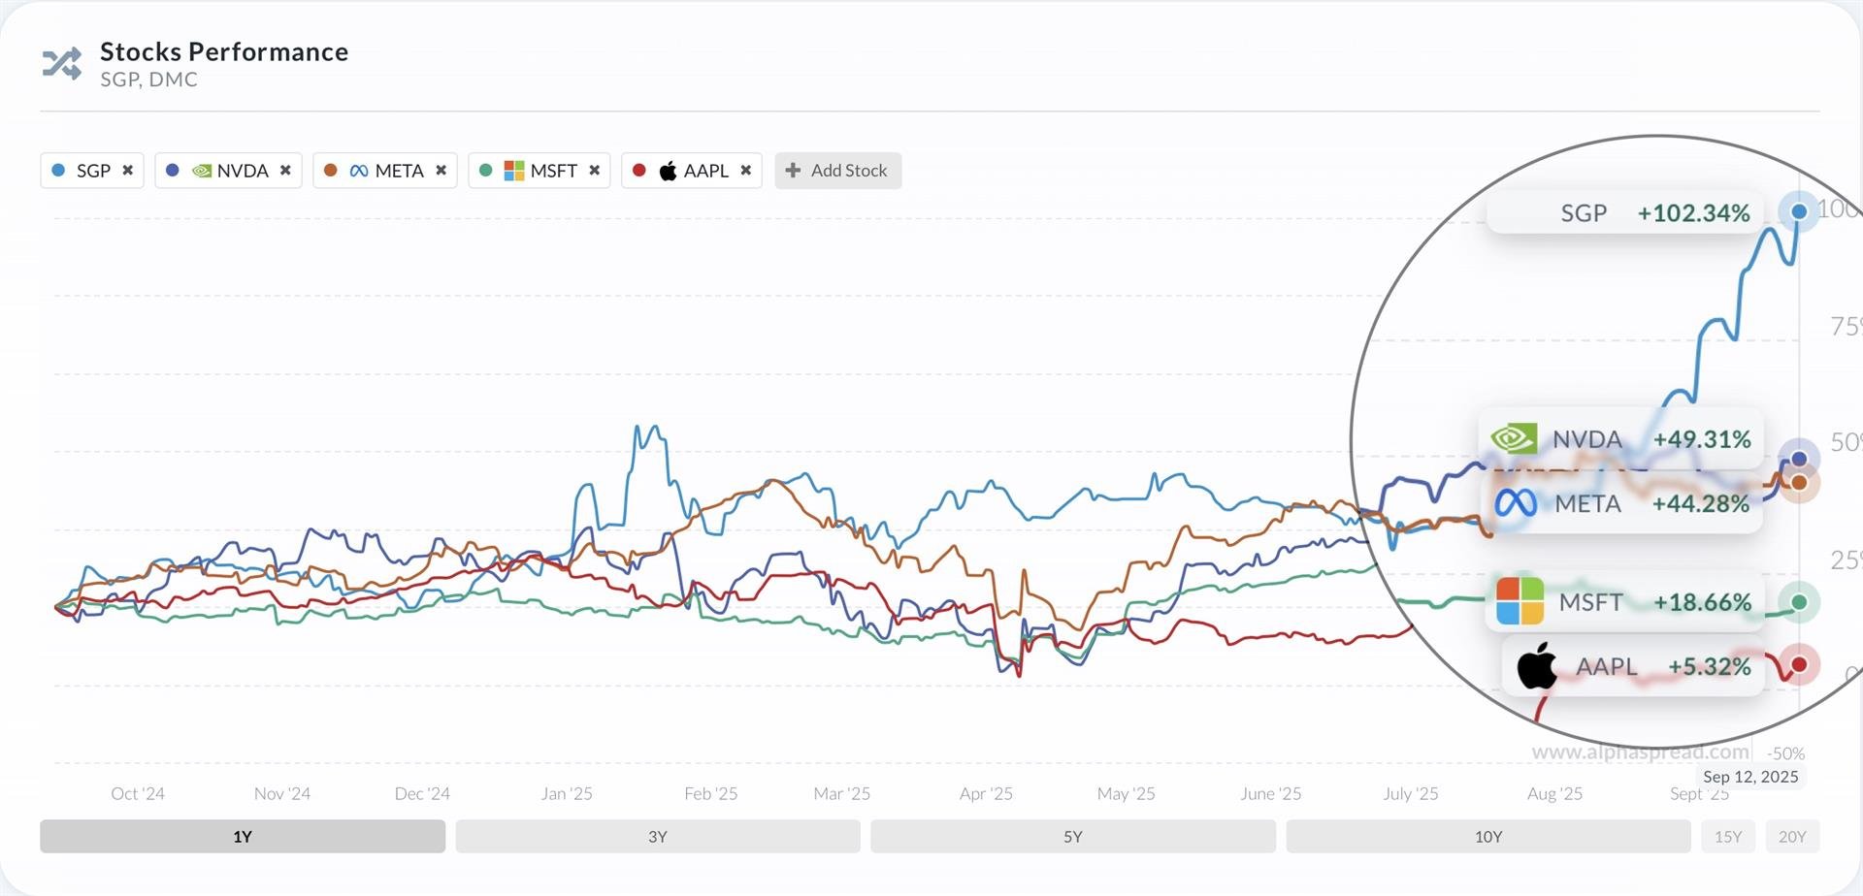Remove NVDA from the comparison
Image resolution: width=1863 pixels, height=896 pixels.
pos(285,170)
